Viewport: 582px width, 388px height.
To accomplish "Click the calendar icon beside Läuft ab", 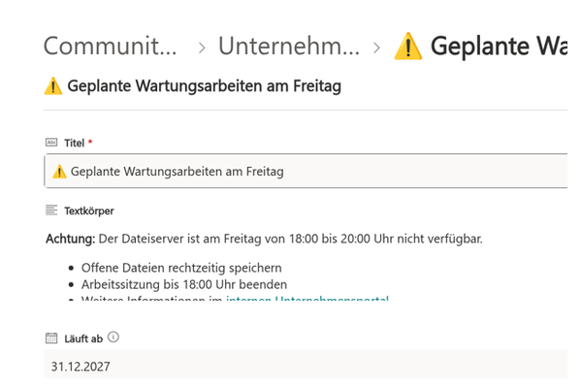I will [51, 338].
